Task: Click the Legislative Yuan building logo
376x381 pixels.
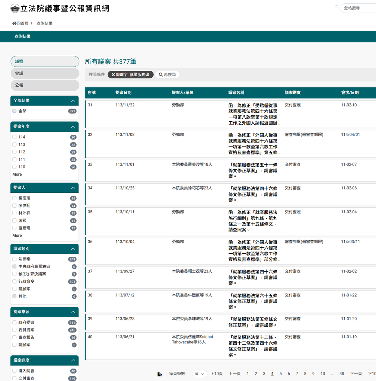Action: (15, 8)
